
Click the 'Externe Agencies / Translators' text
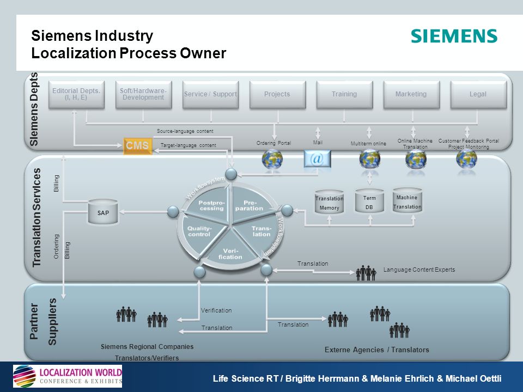click(x=377, y=350)
